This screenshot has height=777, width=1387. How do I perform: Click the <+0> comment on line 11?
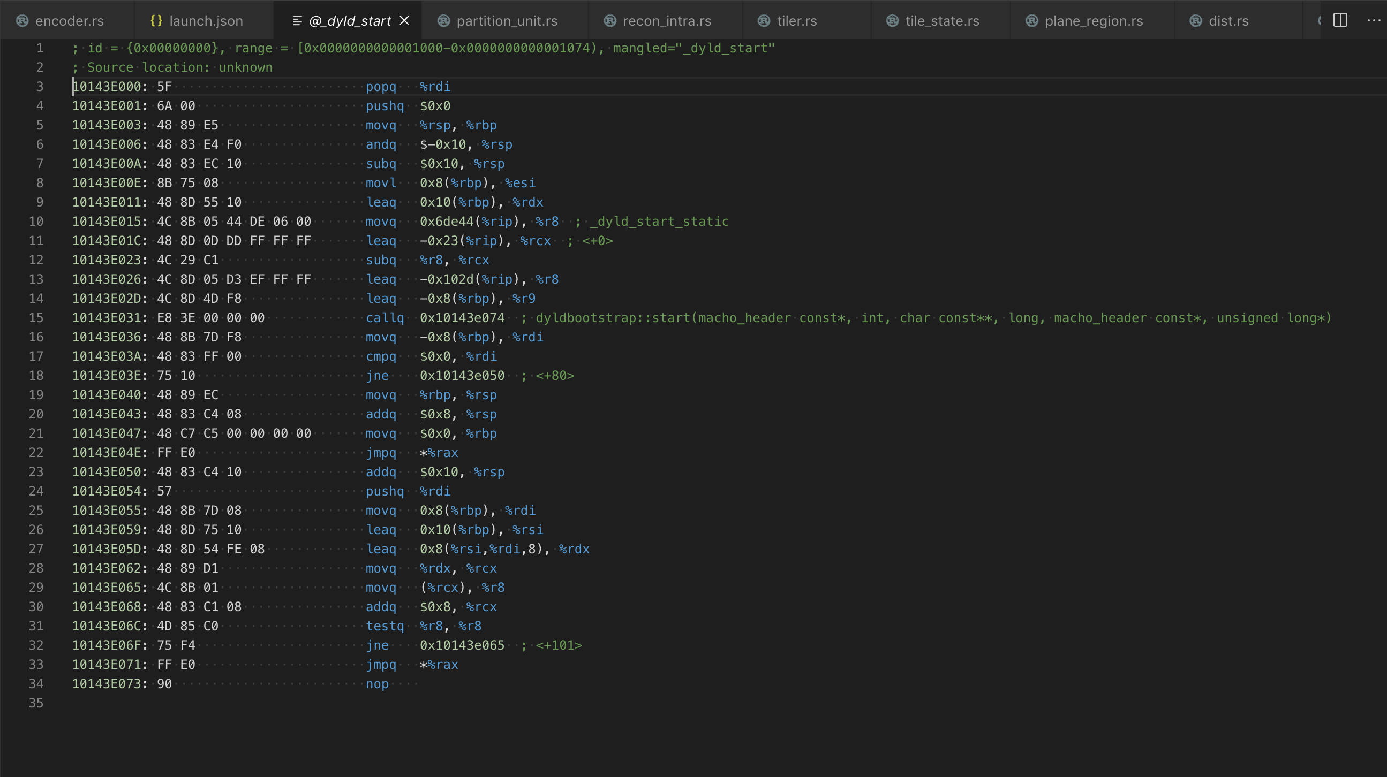click(x=597, y=241)
